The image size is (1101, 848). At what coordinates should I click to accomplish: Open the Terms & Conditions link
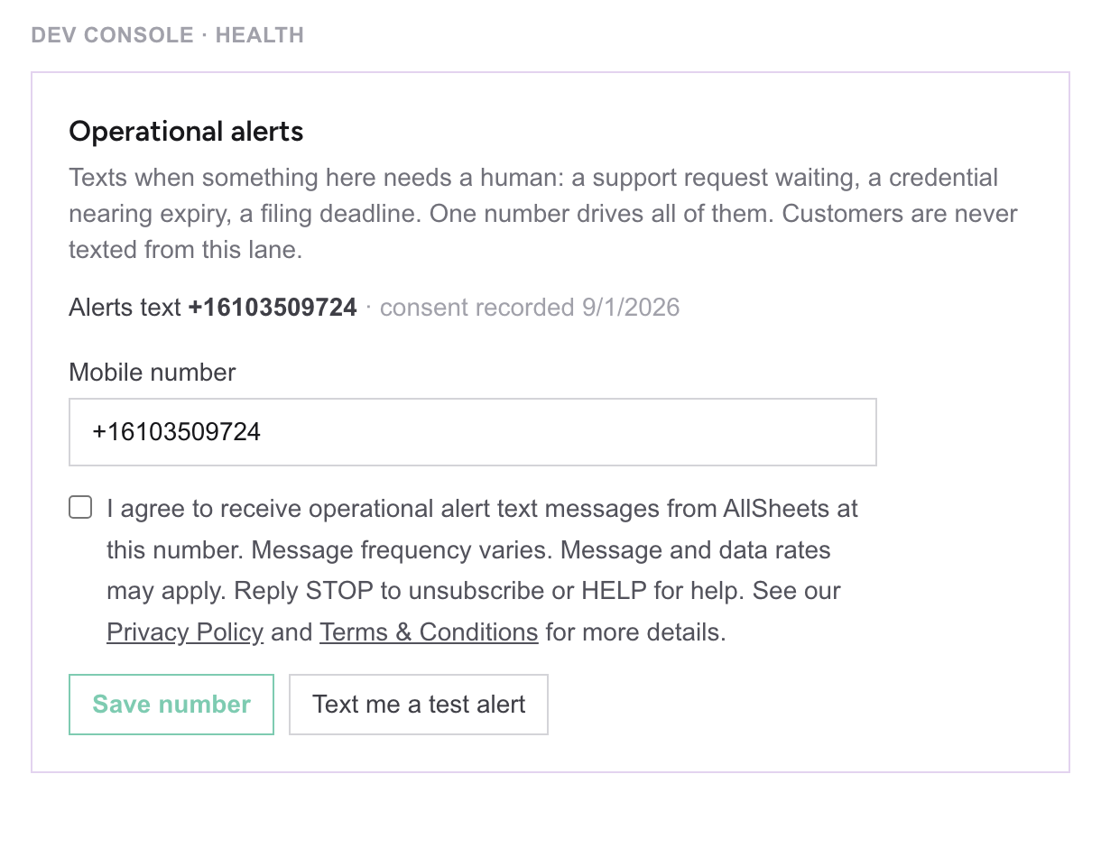point(429,632)
